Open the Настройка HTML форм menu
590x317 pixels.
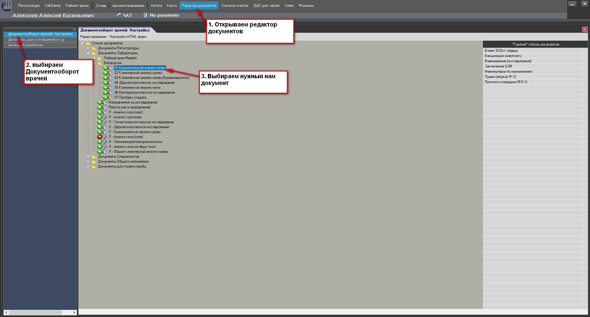point(128,37)
